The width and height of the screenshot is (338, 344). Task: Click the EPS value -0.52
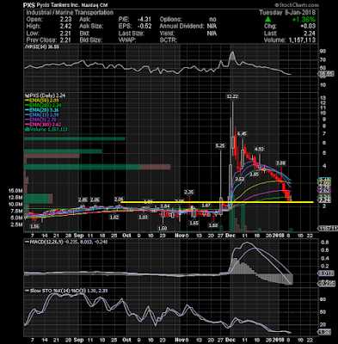click(x=145, y=26)
